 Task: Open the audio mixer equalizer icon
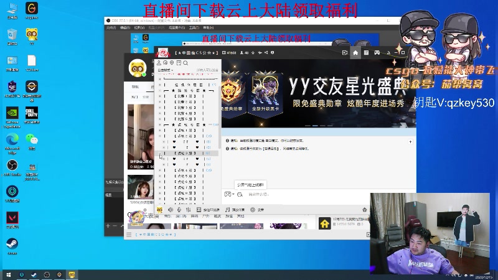point(189,210)
